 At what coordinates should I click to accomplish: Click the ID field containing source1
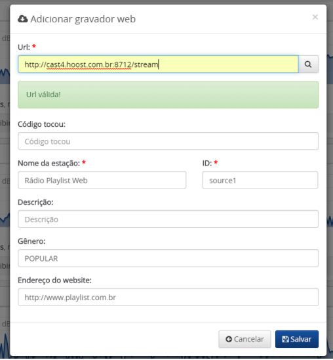click(260, 180)
